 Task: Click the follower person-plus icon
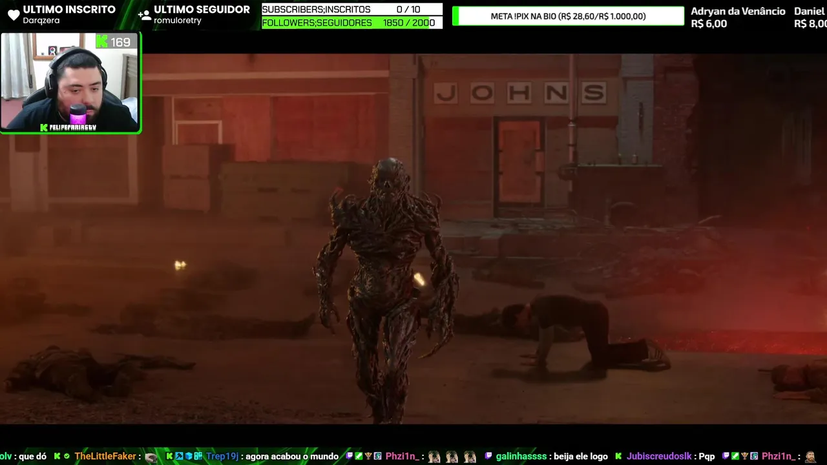[144, 15]
